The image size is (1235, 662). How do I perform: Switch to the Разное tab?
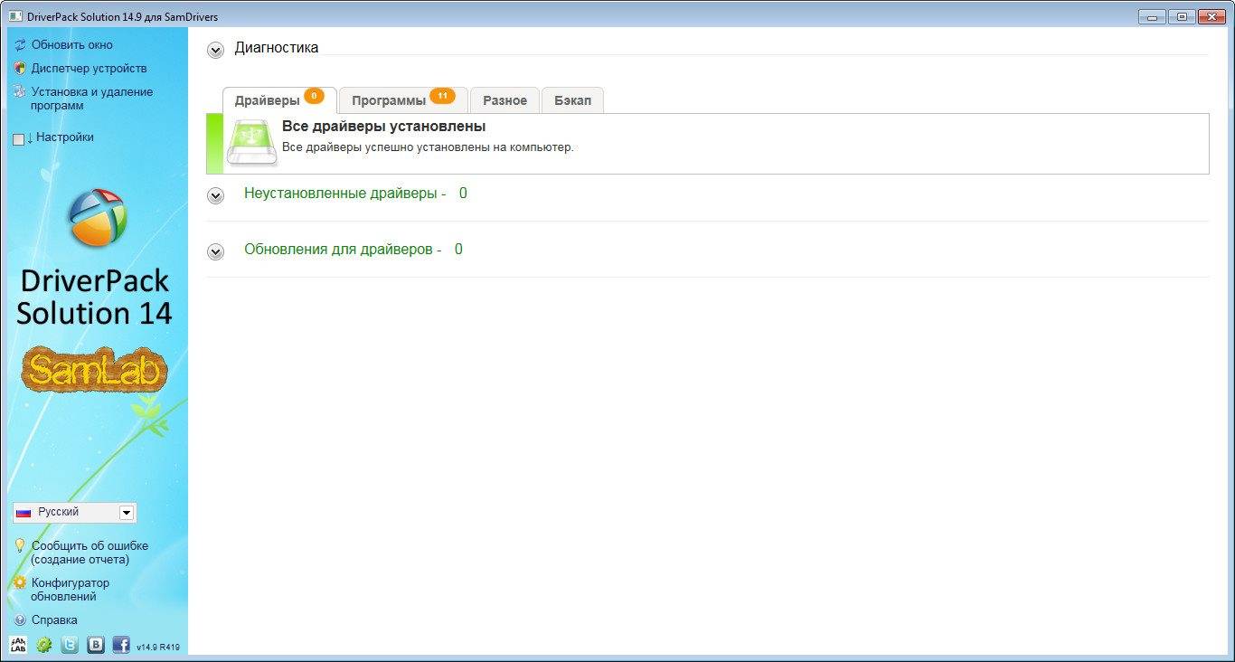[504, 100]
